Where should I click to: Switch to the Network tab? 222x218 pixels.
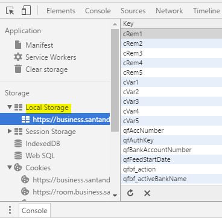[x=170, y=11]
